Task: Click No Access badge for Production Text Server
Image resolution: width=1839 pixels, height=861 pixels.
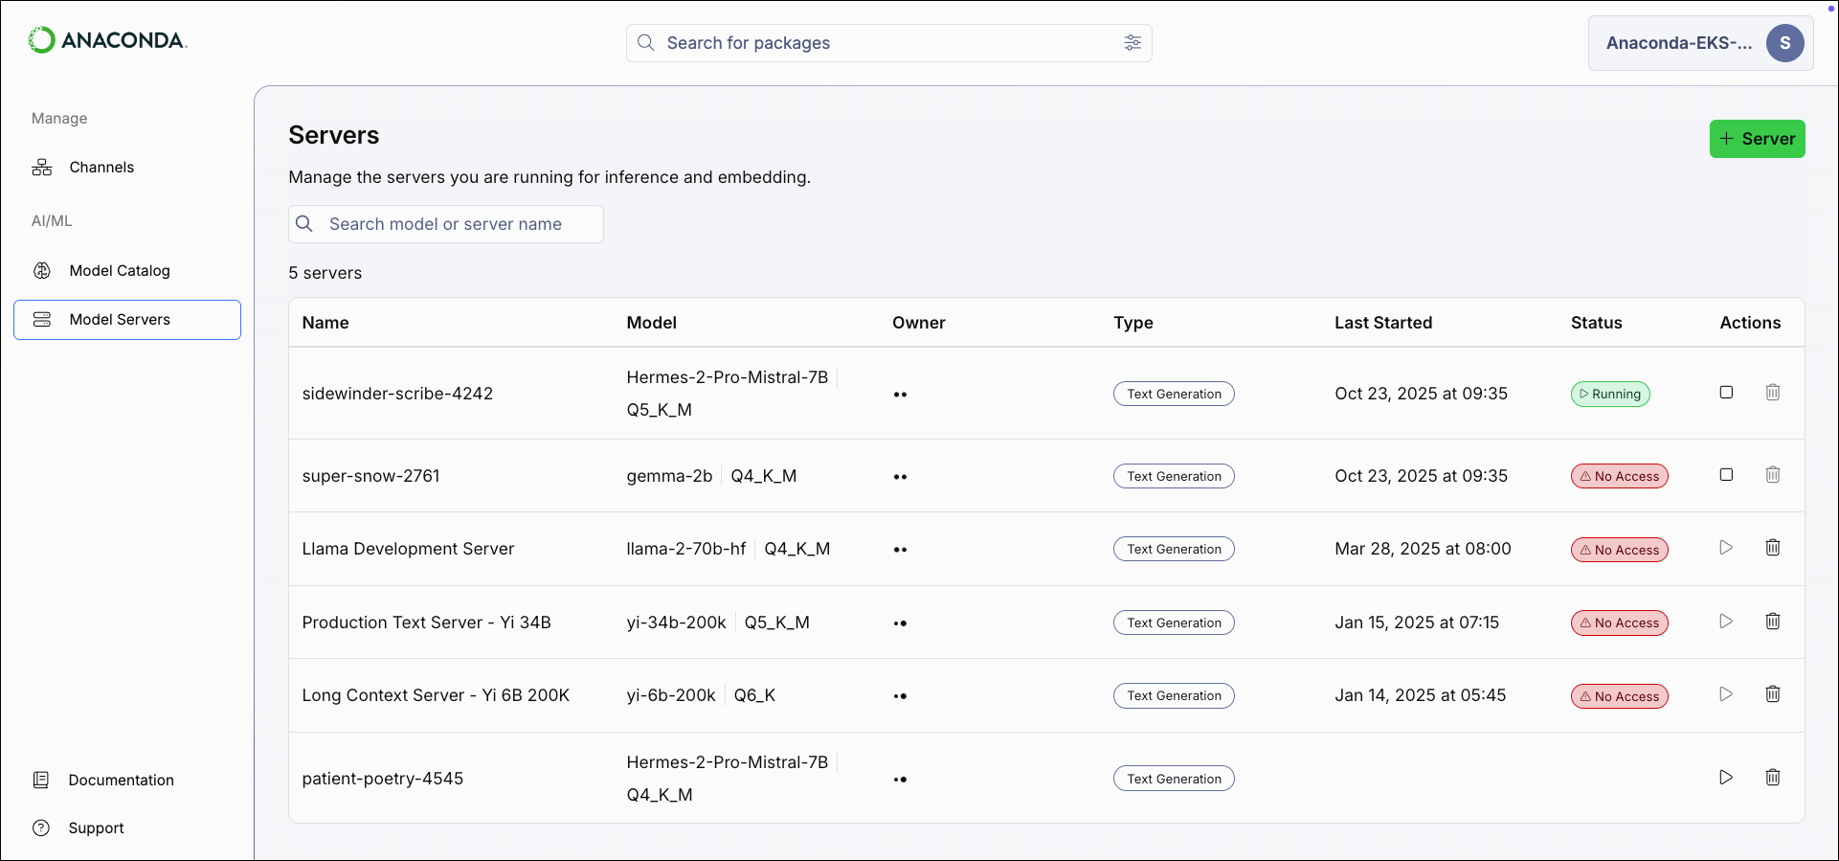Action: coord(1620,623)
